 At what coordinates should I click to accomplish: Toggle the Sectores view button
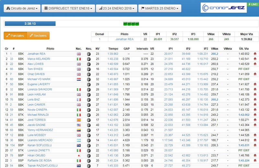pos(38,36)
